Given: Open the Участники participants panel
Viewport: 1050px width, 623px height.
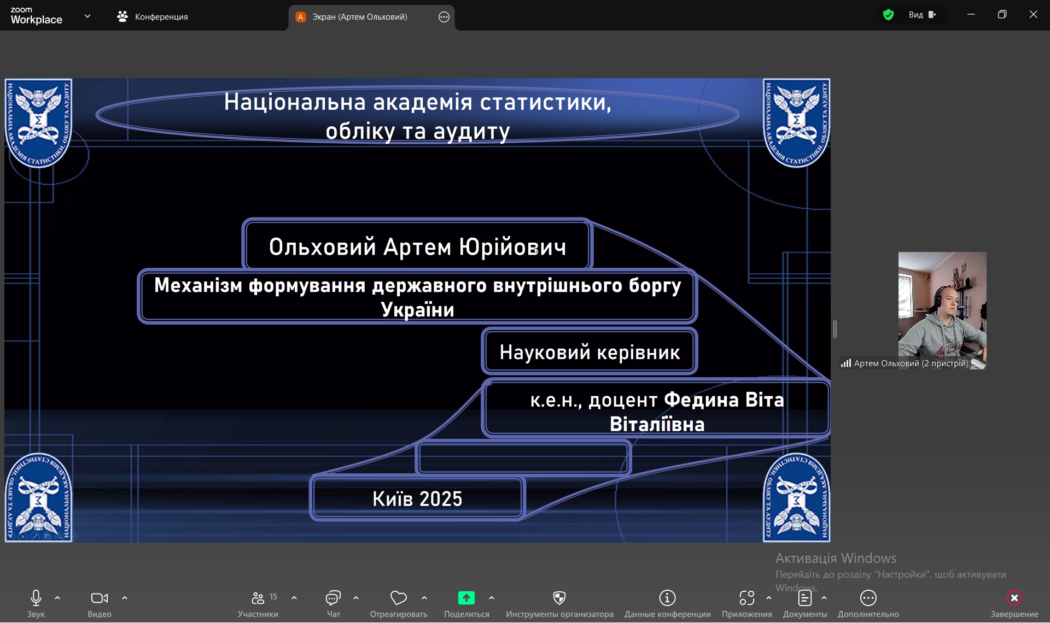Looking at the screenshot, I should (258, 598).
